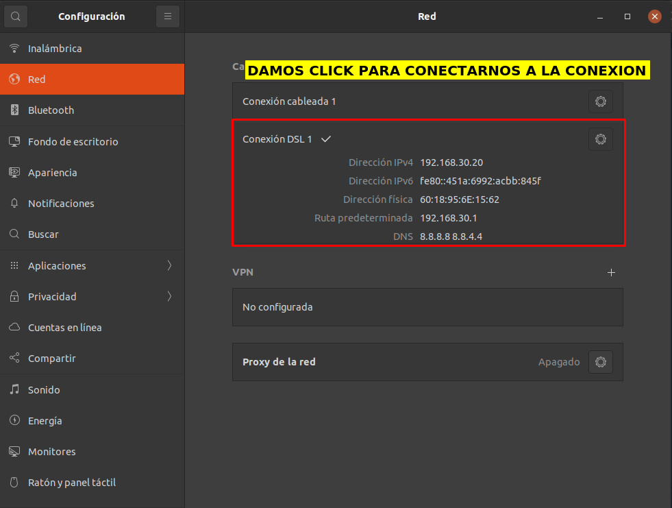
Task: Open the Inalámbrica settings panel
Action: [55, 49]
